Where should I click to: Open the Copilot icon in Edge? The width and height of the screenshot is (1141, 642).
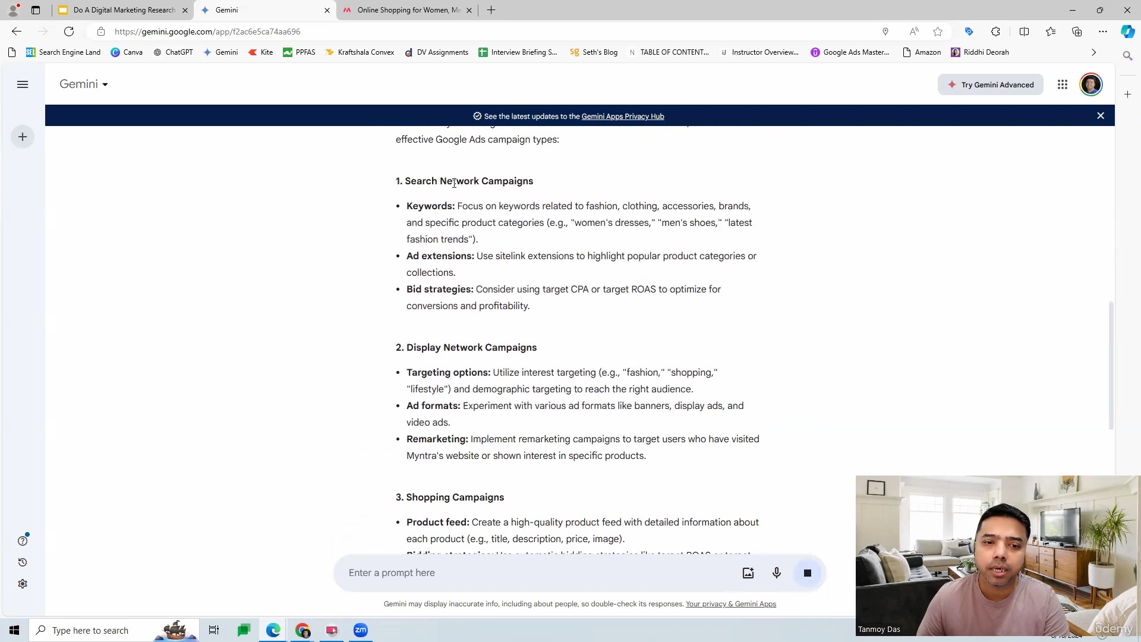coord(1127,32)
